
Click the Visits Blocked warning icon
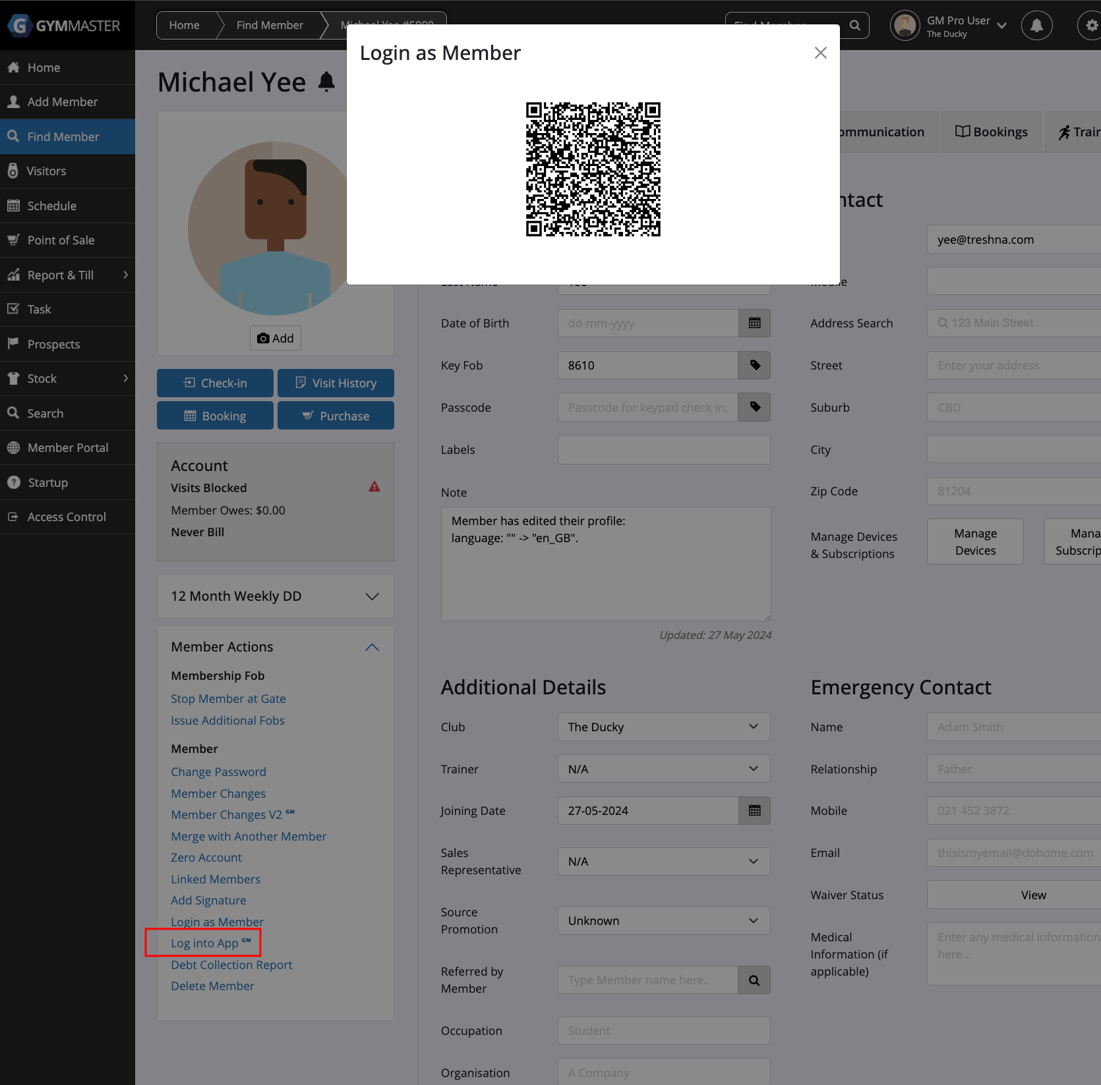pyautogui.click(x=374, y=487)
